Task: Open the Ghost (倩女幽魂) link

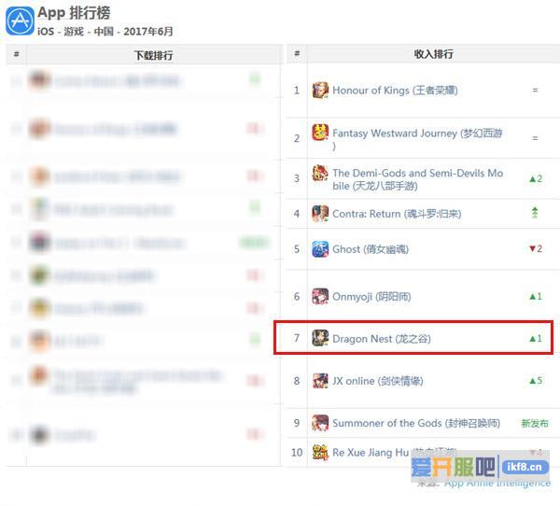Action: point(371,249)
